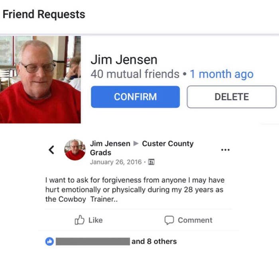Confirm Jim Jensen's friend request
The height and width of the screenshot is (262, 279).
pyautogui.click(x=135, y=97)
